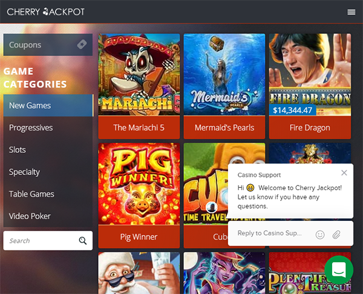Click the Cherry Jackpot logo
Screen dimensions: 363x294
click(x=45, y=12)
